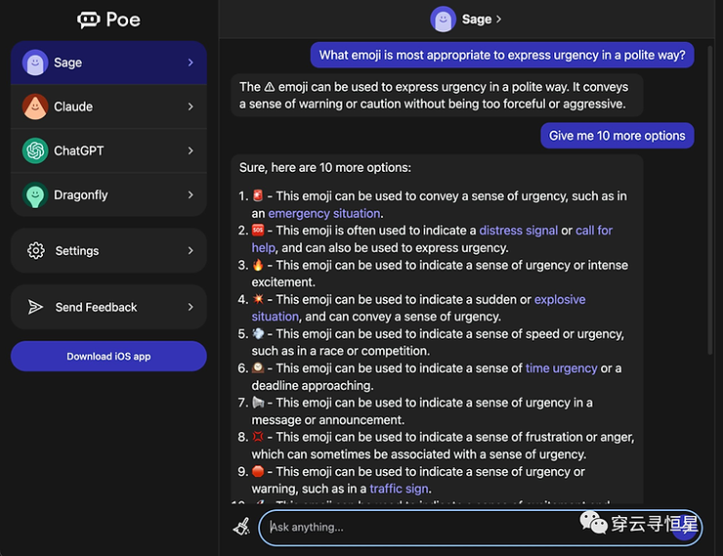
Task: Open the ChatGPT chat
Action: [x=108, y=150]
